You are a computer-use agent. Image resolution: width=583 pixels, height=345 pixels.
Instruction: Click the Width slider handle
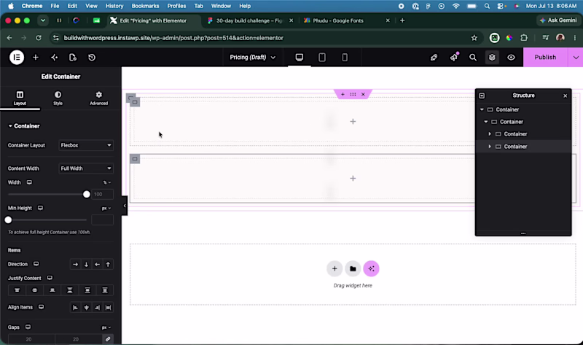point(86,194)
